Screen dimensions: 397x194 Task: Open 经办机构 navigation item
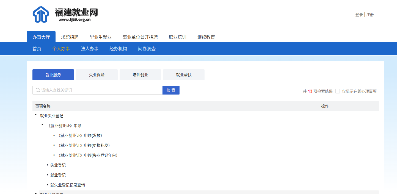click(118, 49)
